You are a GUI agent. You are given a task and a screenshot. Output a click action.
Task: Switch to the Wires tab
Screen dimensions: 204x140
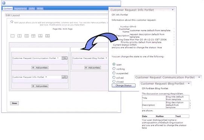tap(40, 9)
